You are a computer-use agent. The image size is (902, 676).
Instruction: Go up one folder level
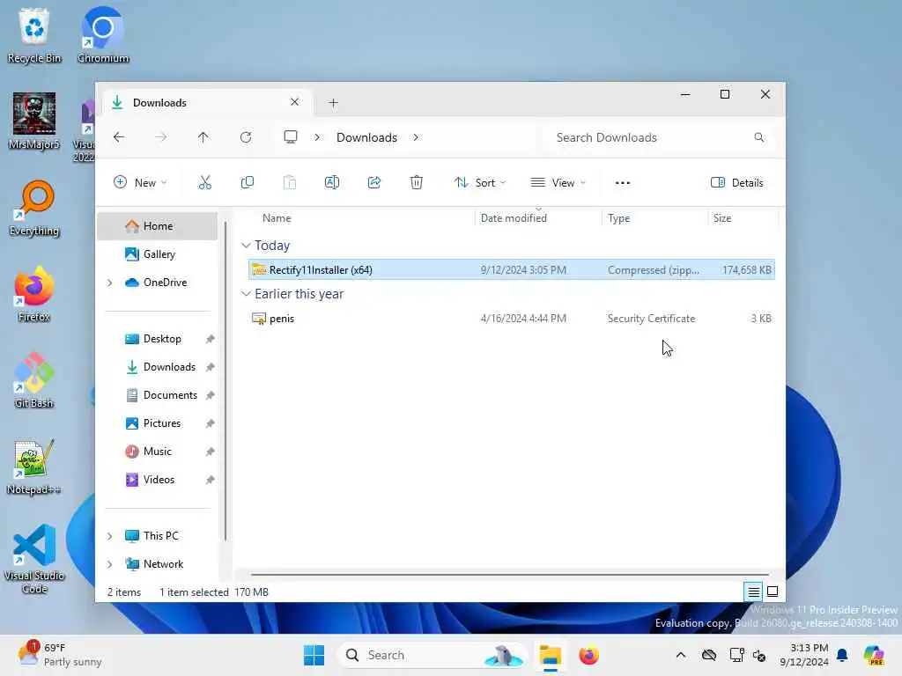[x=203, y=137]
